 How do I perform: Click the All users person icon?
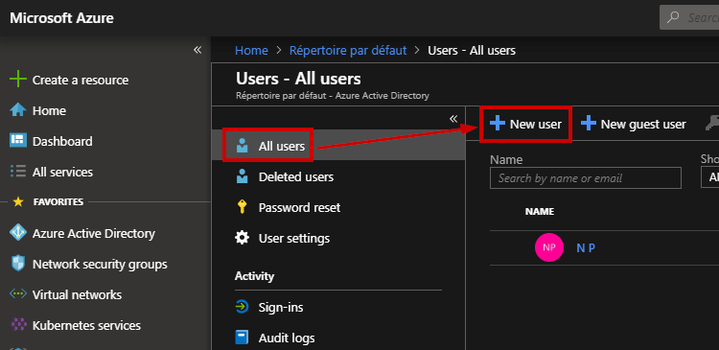pyautogui.click(x=242, y=146)
